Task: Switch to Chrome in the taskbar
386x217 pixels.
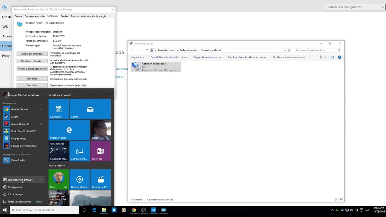Action: (x=134, y=210)
